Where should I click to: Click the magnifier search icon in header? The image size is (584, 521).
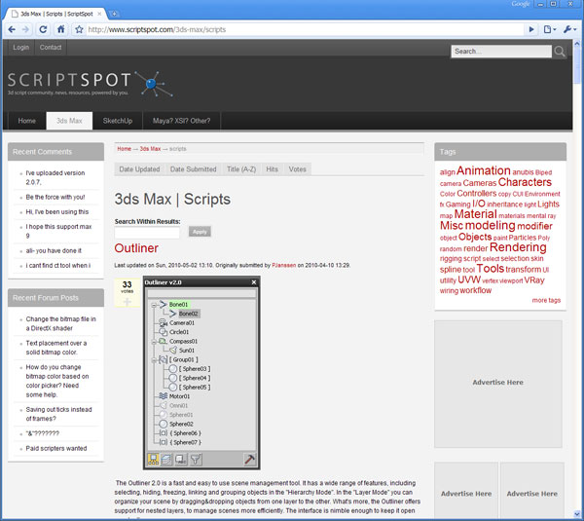pos(559,52)
